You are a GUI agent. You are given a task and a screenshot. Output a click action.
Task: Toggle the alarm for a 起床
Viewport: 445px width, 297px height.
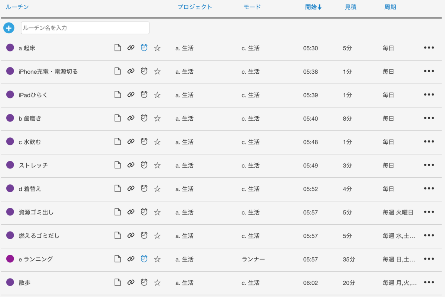pos(144,47)
